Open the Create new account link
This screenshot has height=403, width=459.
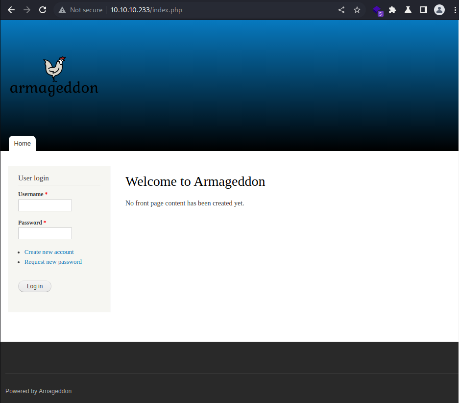pyautogui.click(x=49, y=252)
